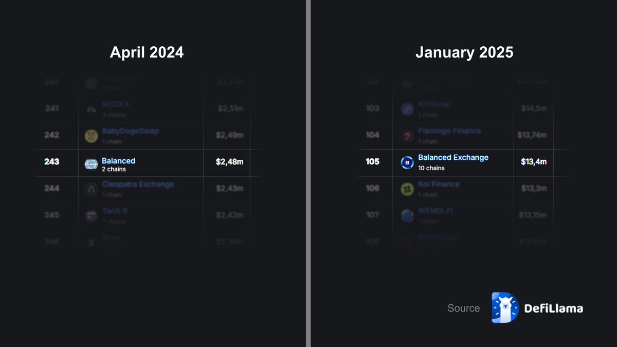
Task: Click the $13,15m value for WEMIX.FI
Action: pyautogui.click(x=532, y=215)
